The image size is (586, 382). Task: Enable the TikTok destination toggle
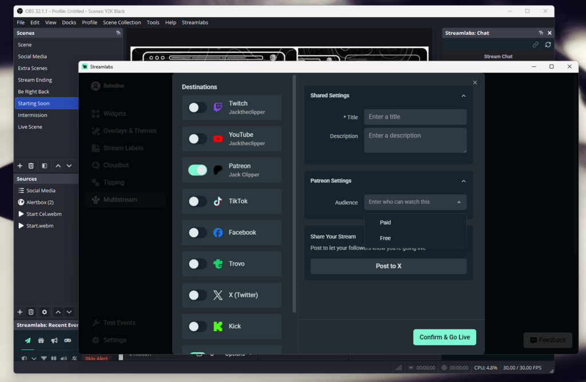pyautogui.click(x=197, y=201)
